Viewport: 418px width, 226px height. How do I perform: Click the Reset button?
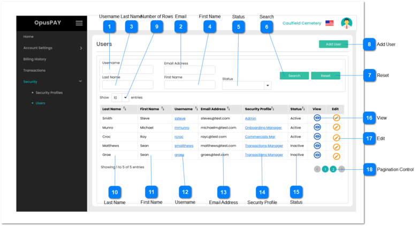[325, 76]
